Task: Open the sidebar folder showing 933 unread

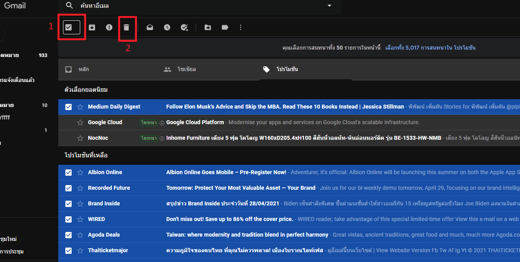Action: tap(24, 55)
